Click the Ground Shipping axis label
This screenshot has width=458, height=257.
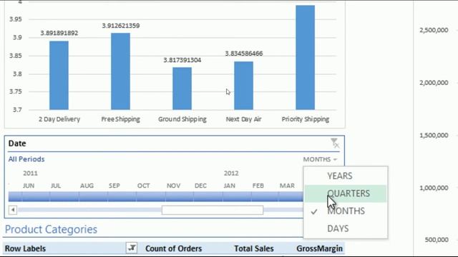tap(182, 119)
